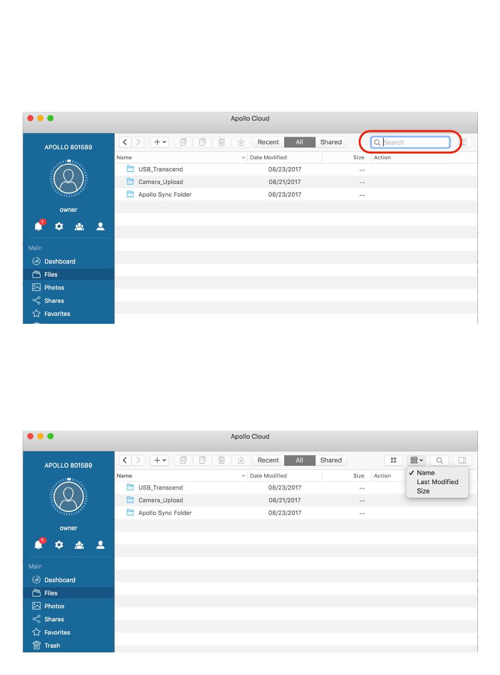Viewport: 500px width, 675px height.
Task: Toggle the side panel icon right of magnifier button
Action: 463,461
